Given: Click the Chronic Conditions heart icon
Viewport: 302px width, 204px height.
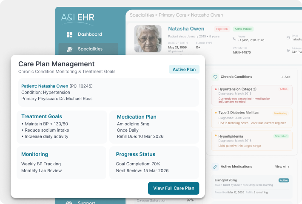Looking at the screenshot, I should [215, 77].
